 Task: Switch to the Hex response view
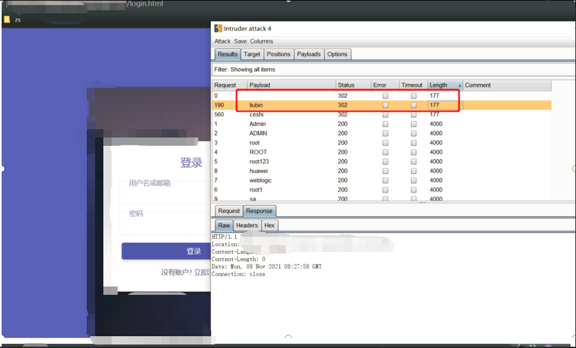(x=270, y=225)
